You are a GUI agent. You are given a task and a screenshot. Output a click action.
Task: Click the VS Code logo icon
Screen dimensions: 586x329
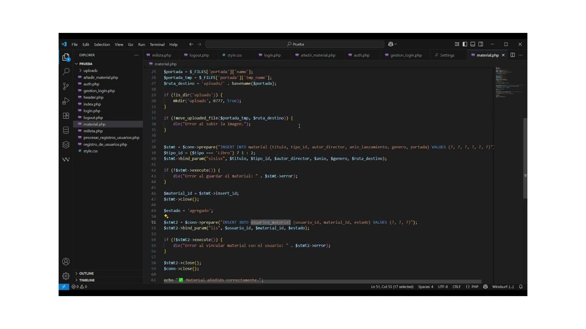pyautogui.click(x=64, y=44)
